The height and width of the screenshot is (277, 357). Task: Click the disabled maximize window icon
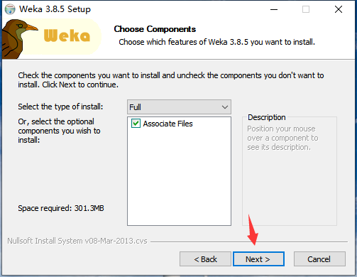[x=306, y=9]
